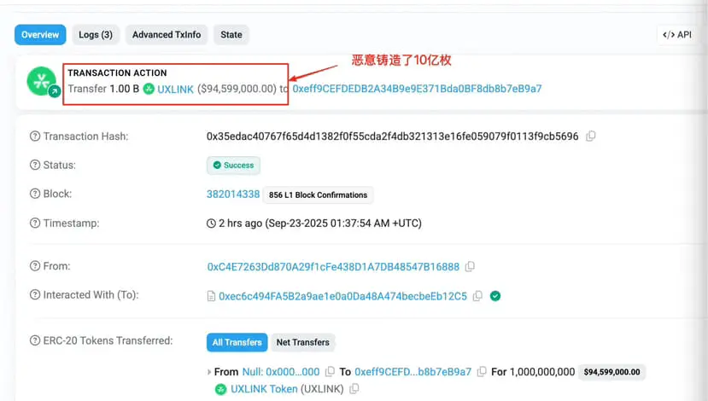Image resolution: width=708 pixels, height=401 pixels.
Task: Click the Interacted With help icon
Action: (x=35, y=295)
